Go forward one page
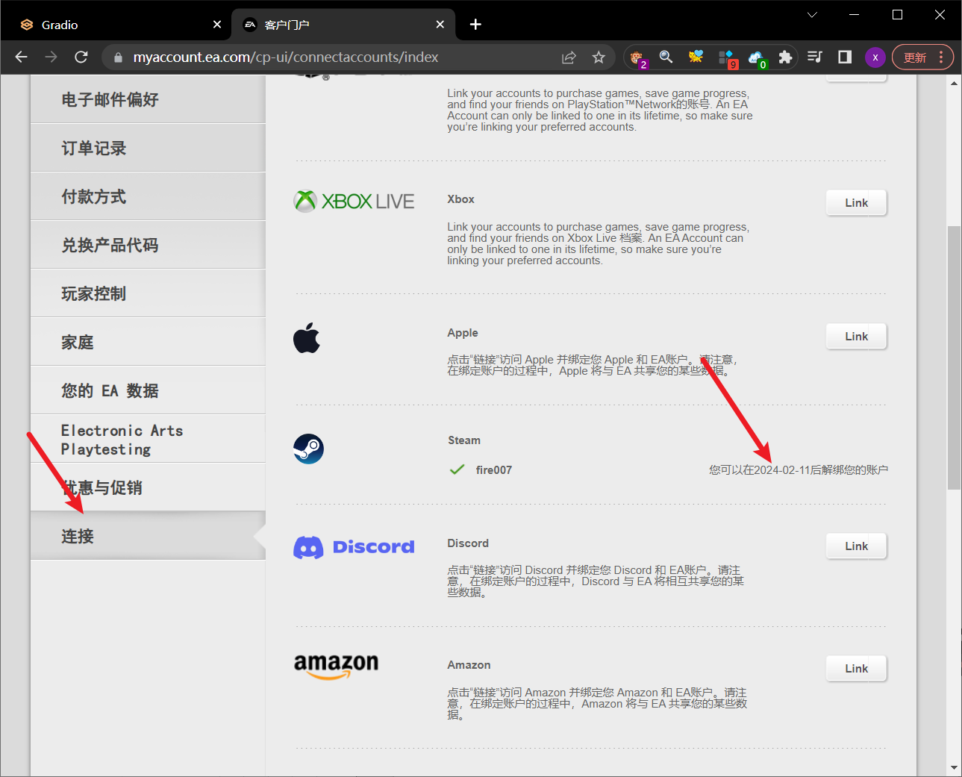This screenshot has width=962, height=777. [x=51, y=57]
